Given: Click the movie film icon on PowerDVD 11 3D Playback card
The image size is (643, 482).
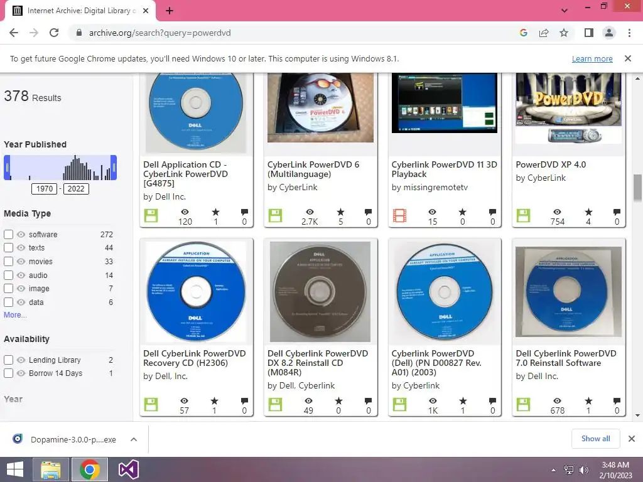Looking at the screenshot, I should click(399, 216).
